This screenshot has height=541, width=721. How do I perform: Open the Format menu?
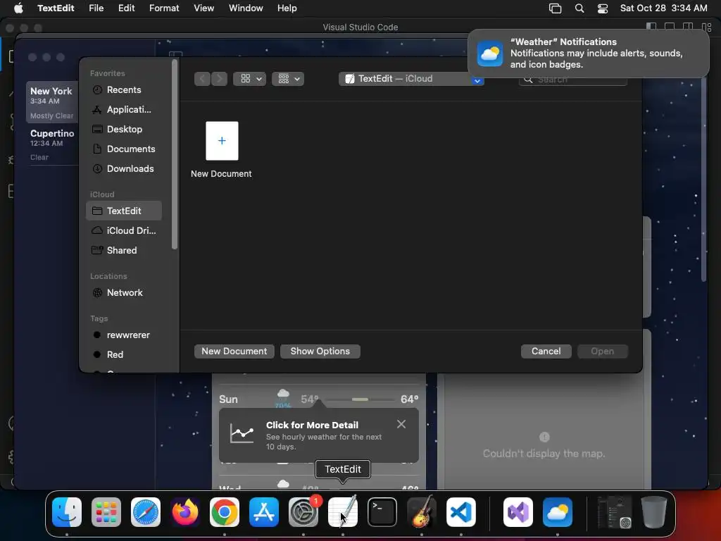pos(164,8)
